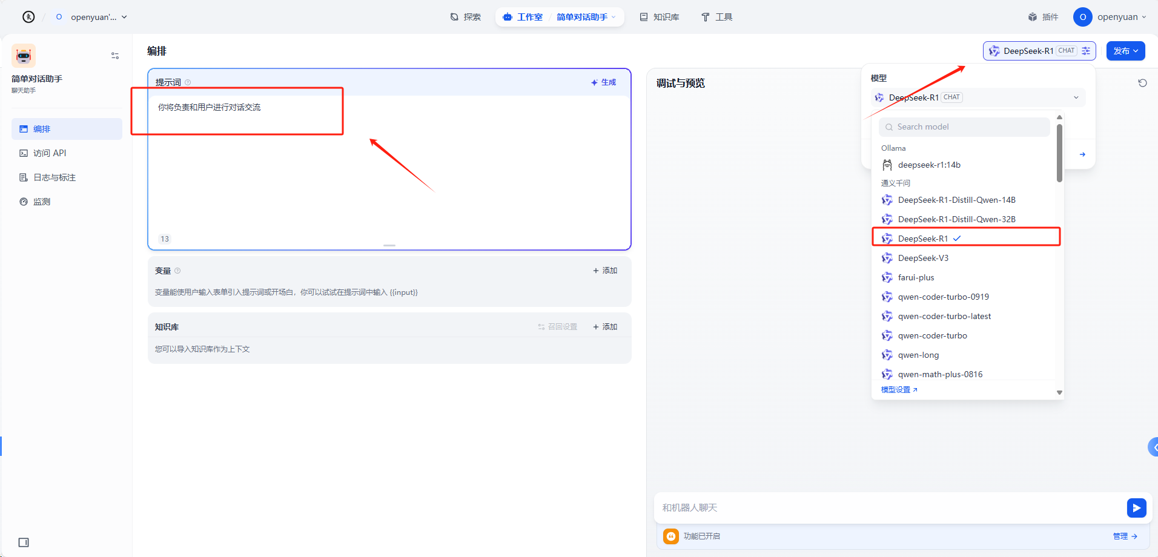Select 编排 in the sidebar
The width and height of the screenshot is (1158, 557).
click(67, 129)
